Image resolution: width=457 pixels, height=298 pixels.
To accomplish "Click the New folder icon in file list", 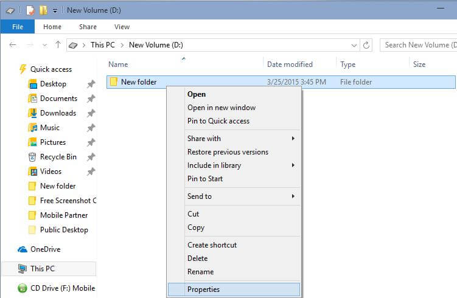I will point(113,82).
